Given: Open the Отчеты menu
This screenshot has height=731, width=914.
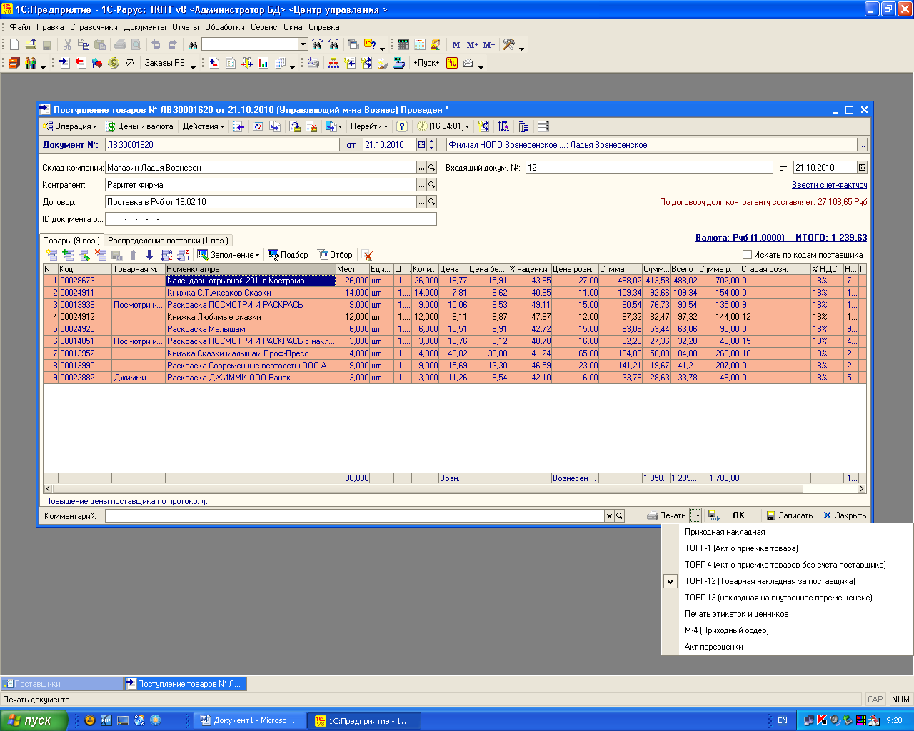Looking at the screenshot, I should point(186,27).
